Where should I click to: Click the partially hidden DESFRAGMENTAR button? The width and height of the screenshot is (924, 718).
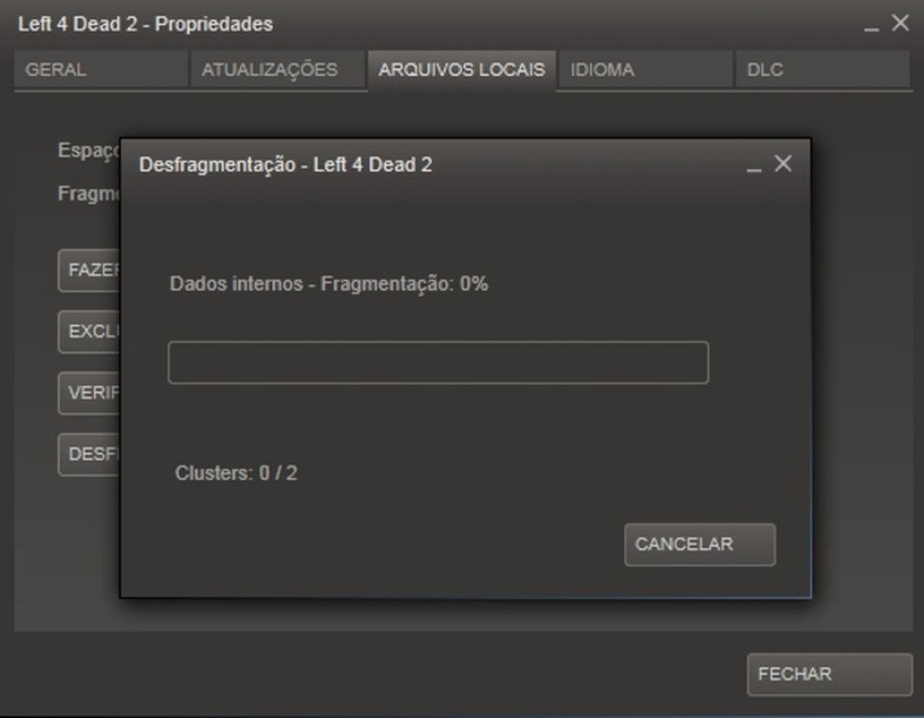pyautogui.click(x=89, y=454)
